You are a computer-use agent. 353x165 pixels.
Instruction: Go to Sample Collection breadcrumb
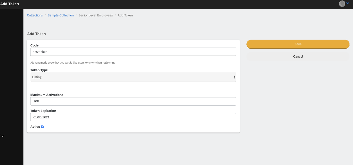(61, 15)
